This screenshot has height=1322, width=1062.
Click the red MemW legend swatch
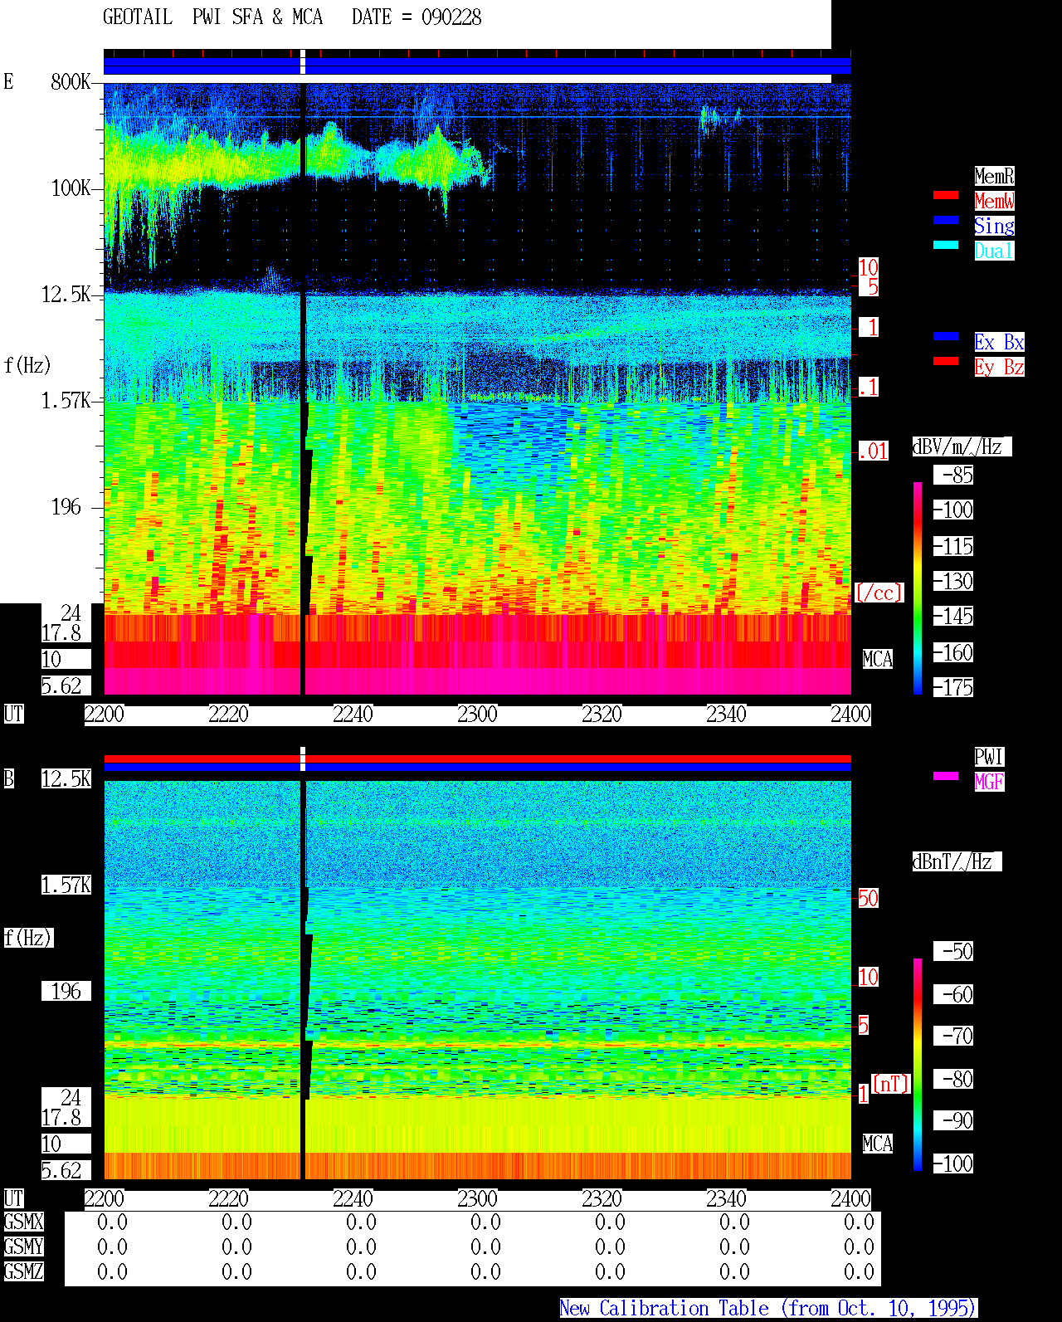(x=946, y=195)
